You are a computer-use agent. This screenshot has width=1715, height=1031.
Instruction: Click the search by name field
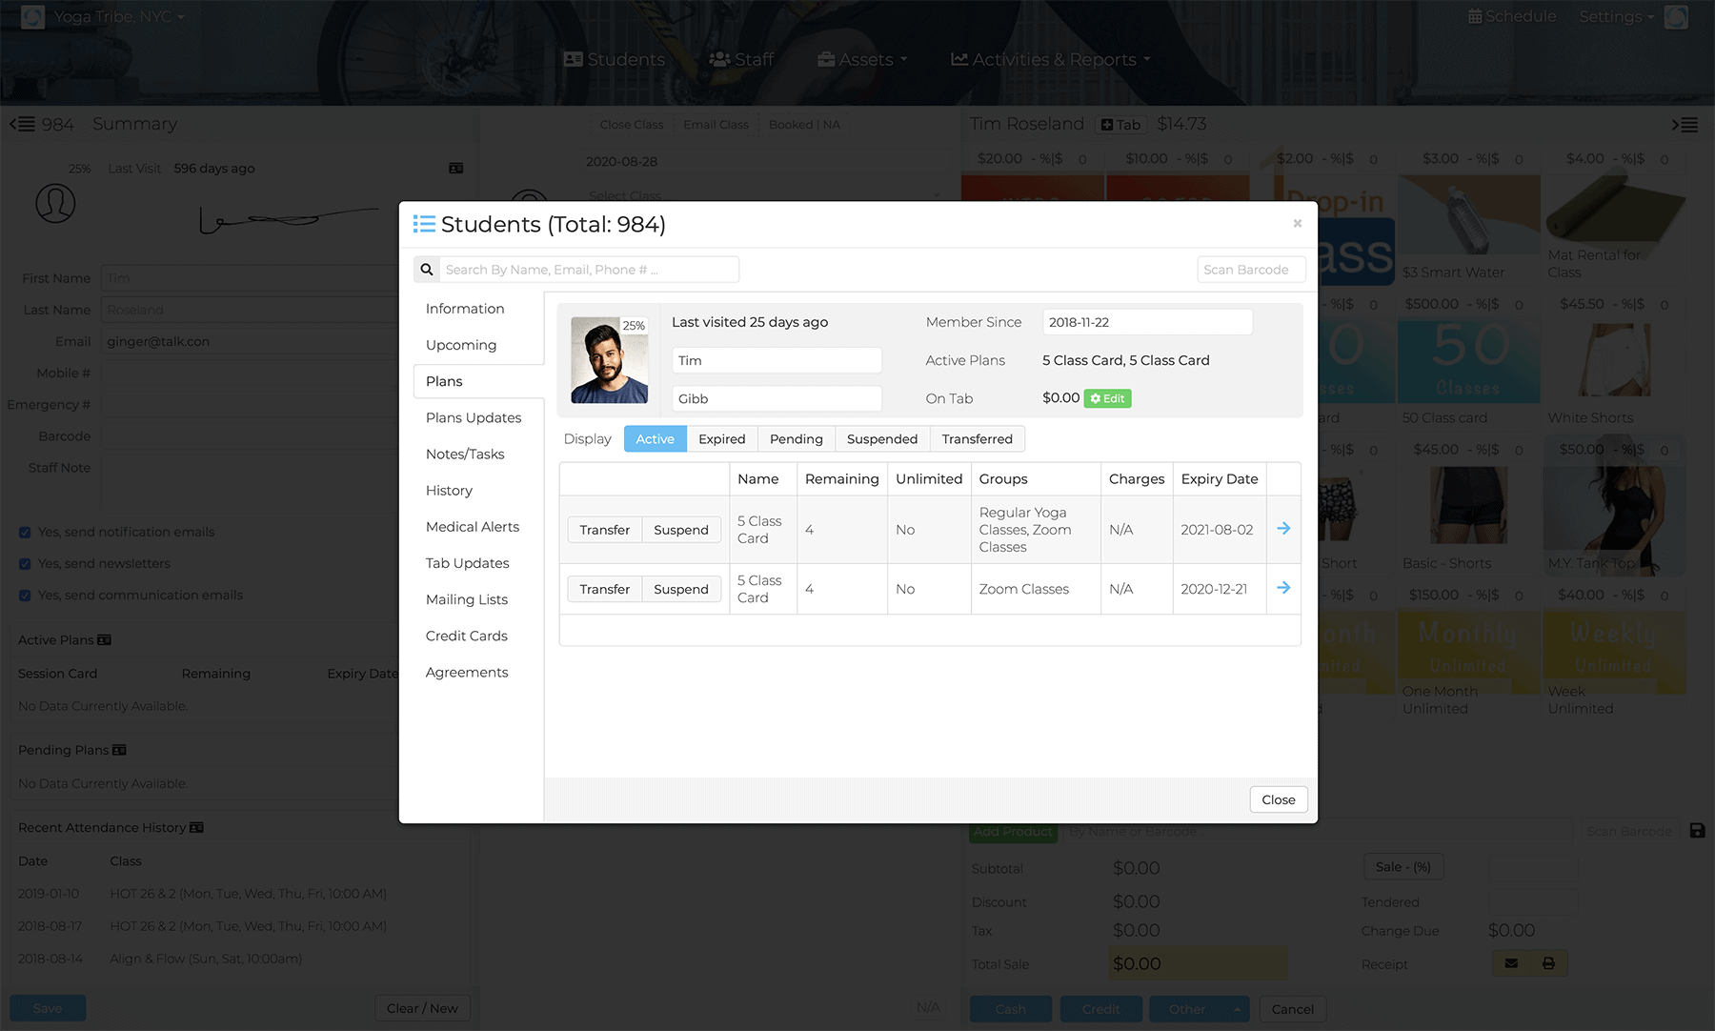tap(589, 270)
